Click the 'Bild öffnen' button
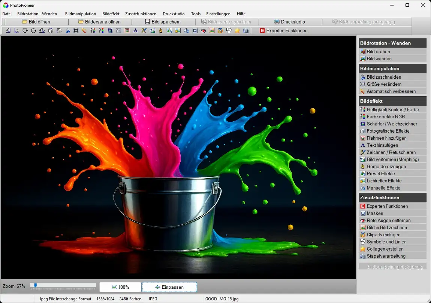431x303 pixels. [x=36, y=22]
